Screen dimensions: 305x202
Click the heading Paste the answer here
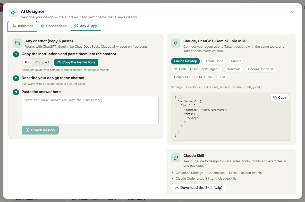click(41, 92)
